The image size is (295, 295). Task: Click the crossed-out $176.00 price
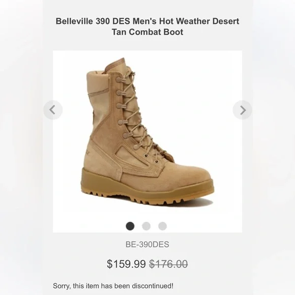(x=168, y=264)
